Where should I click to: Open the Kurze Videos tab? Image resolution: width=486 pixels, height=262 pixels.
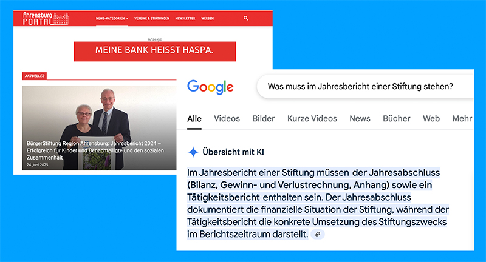pos(312,118)
